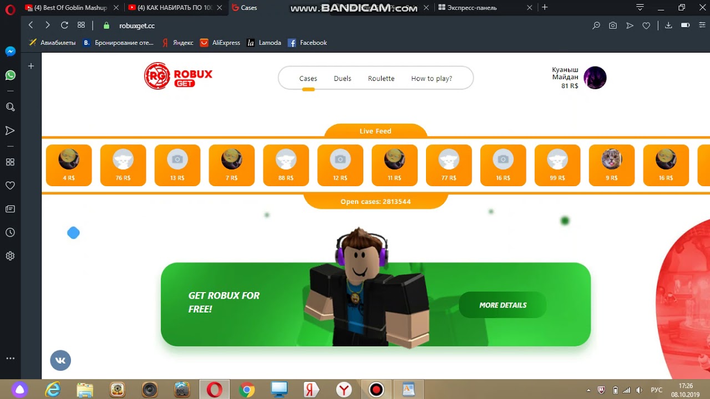The height and width of the screenshot is (399, 710).
Task: Open the live feed card showing 4 R$
Action: 69,165
